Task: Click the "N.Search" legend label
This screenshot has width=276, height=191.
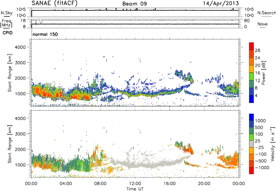Action: click(266, 13)
